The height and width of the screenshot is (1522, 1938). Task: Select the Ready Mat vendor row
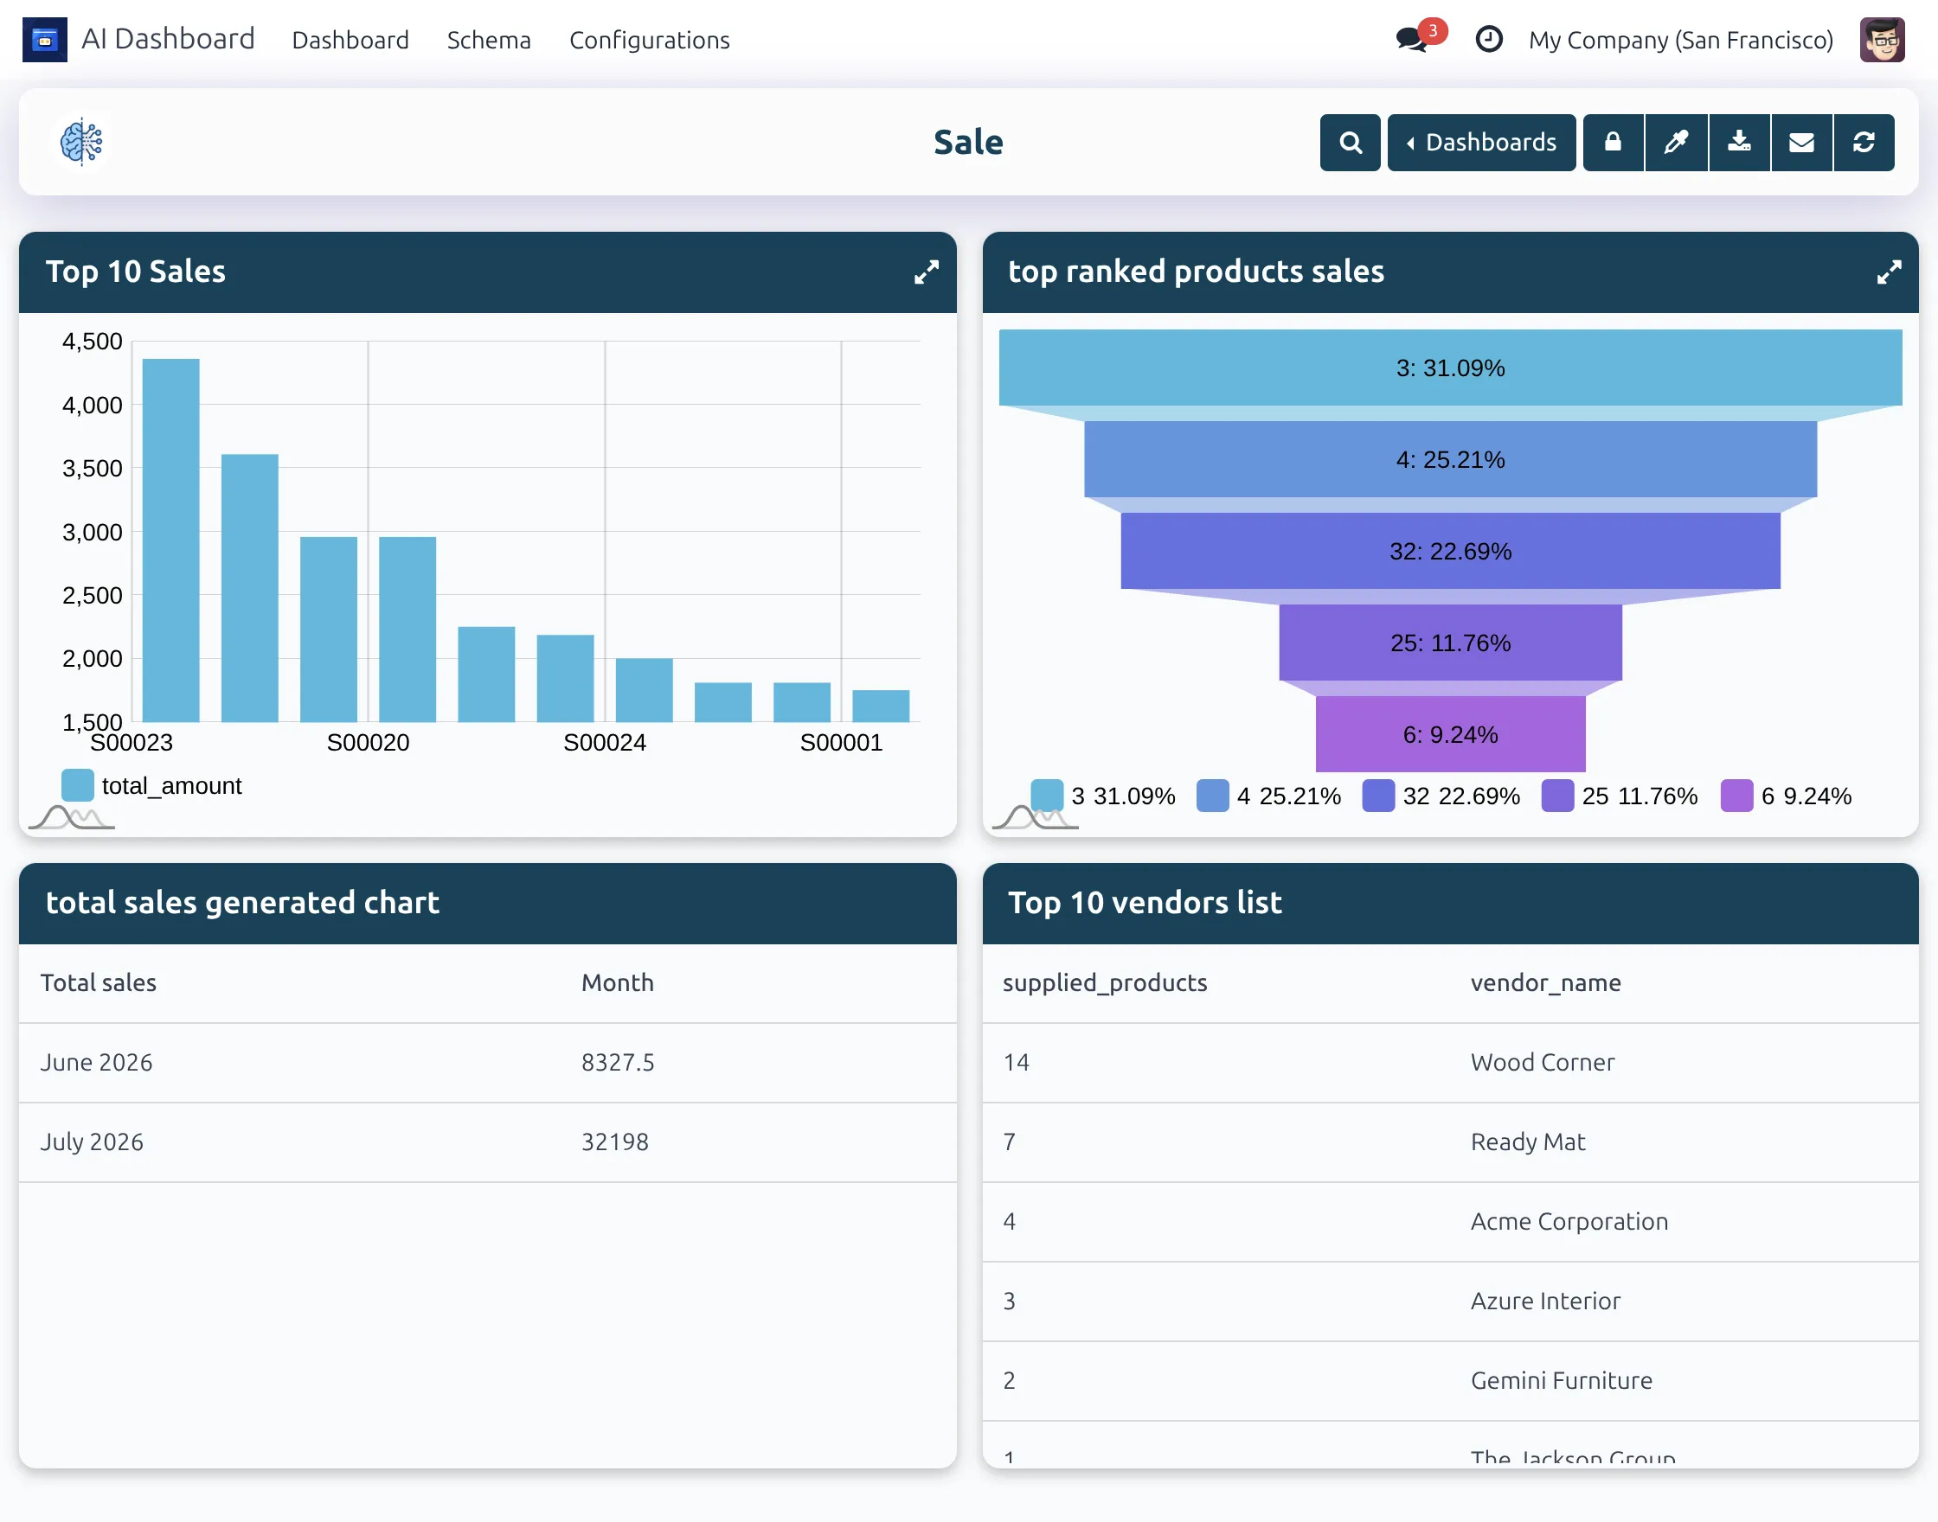click(1450, 1141)
